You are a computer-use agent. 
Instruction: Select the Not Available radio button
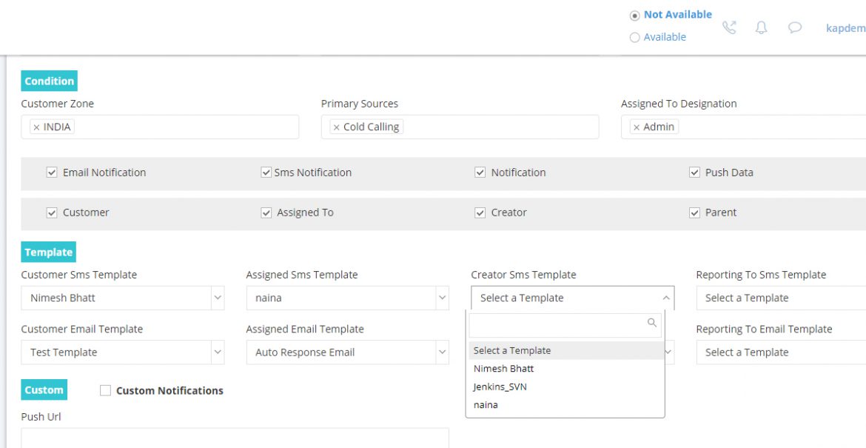point(634,16)
